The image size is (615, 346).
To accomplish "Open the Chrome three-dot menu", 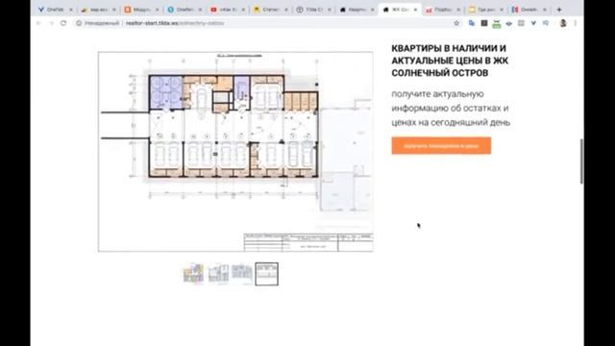I will click(576, 23).
